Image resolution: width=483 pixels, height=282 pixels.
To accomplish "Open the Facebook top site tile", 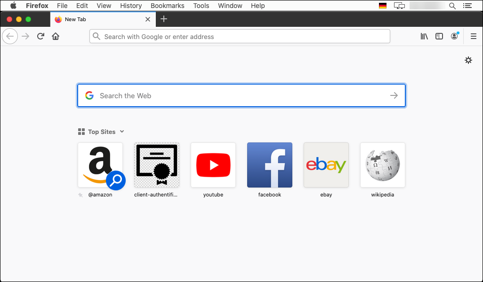I will [x=270, y=165].
